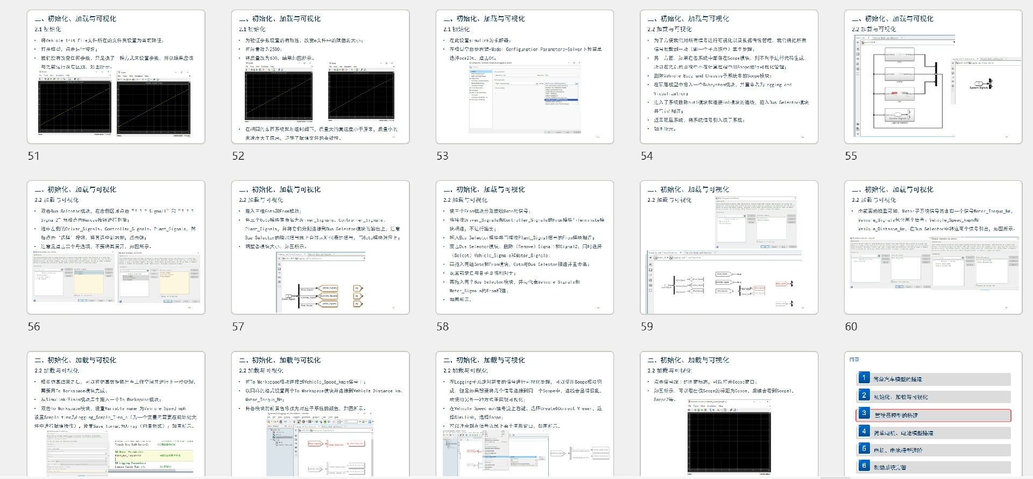
Task: Click slide number label 55
Action: 851,156
